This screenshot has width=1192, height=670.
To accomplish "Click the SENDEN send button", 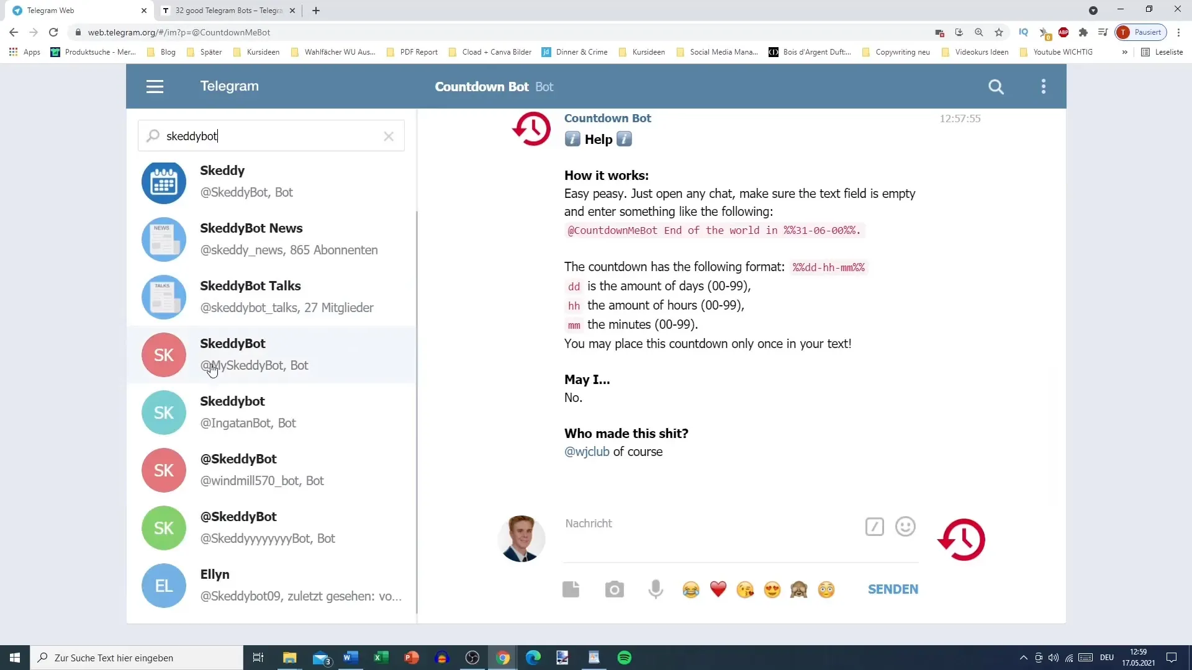I will [x=893, y=589].
